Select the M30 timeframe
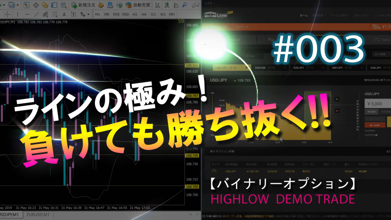391x220 pixels. tap(125, 14)
